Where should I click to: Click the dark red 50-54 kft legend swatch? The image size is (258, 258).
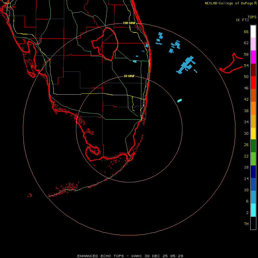coord(253,70)
